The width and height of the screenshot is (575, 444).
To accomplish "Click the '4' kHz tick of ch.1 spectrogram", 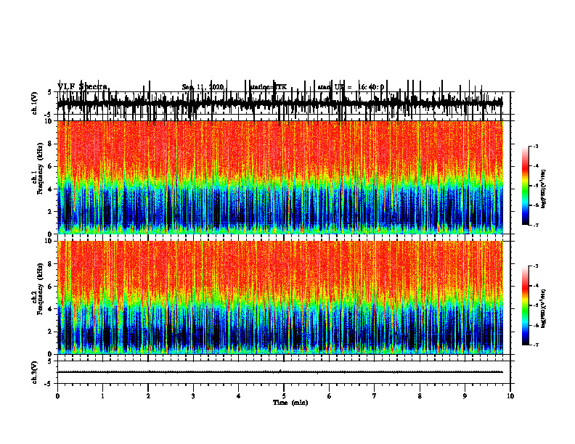I will [51, 189].
